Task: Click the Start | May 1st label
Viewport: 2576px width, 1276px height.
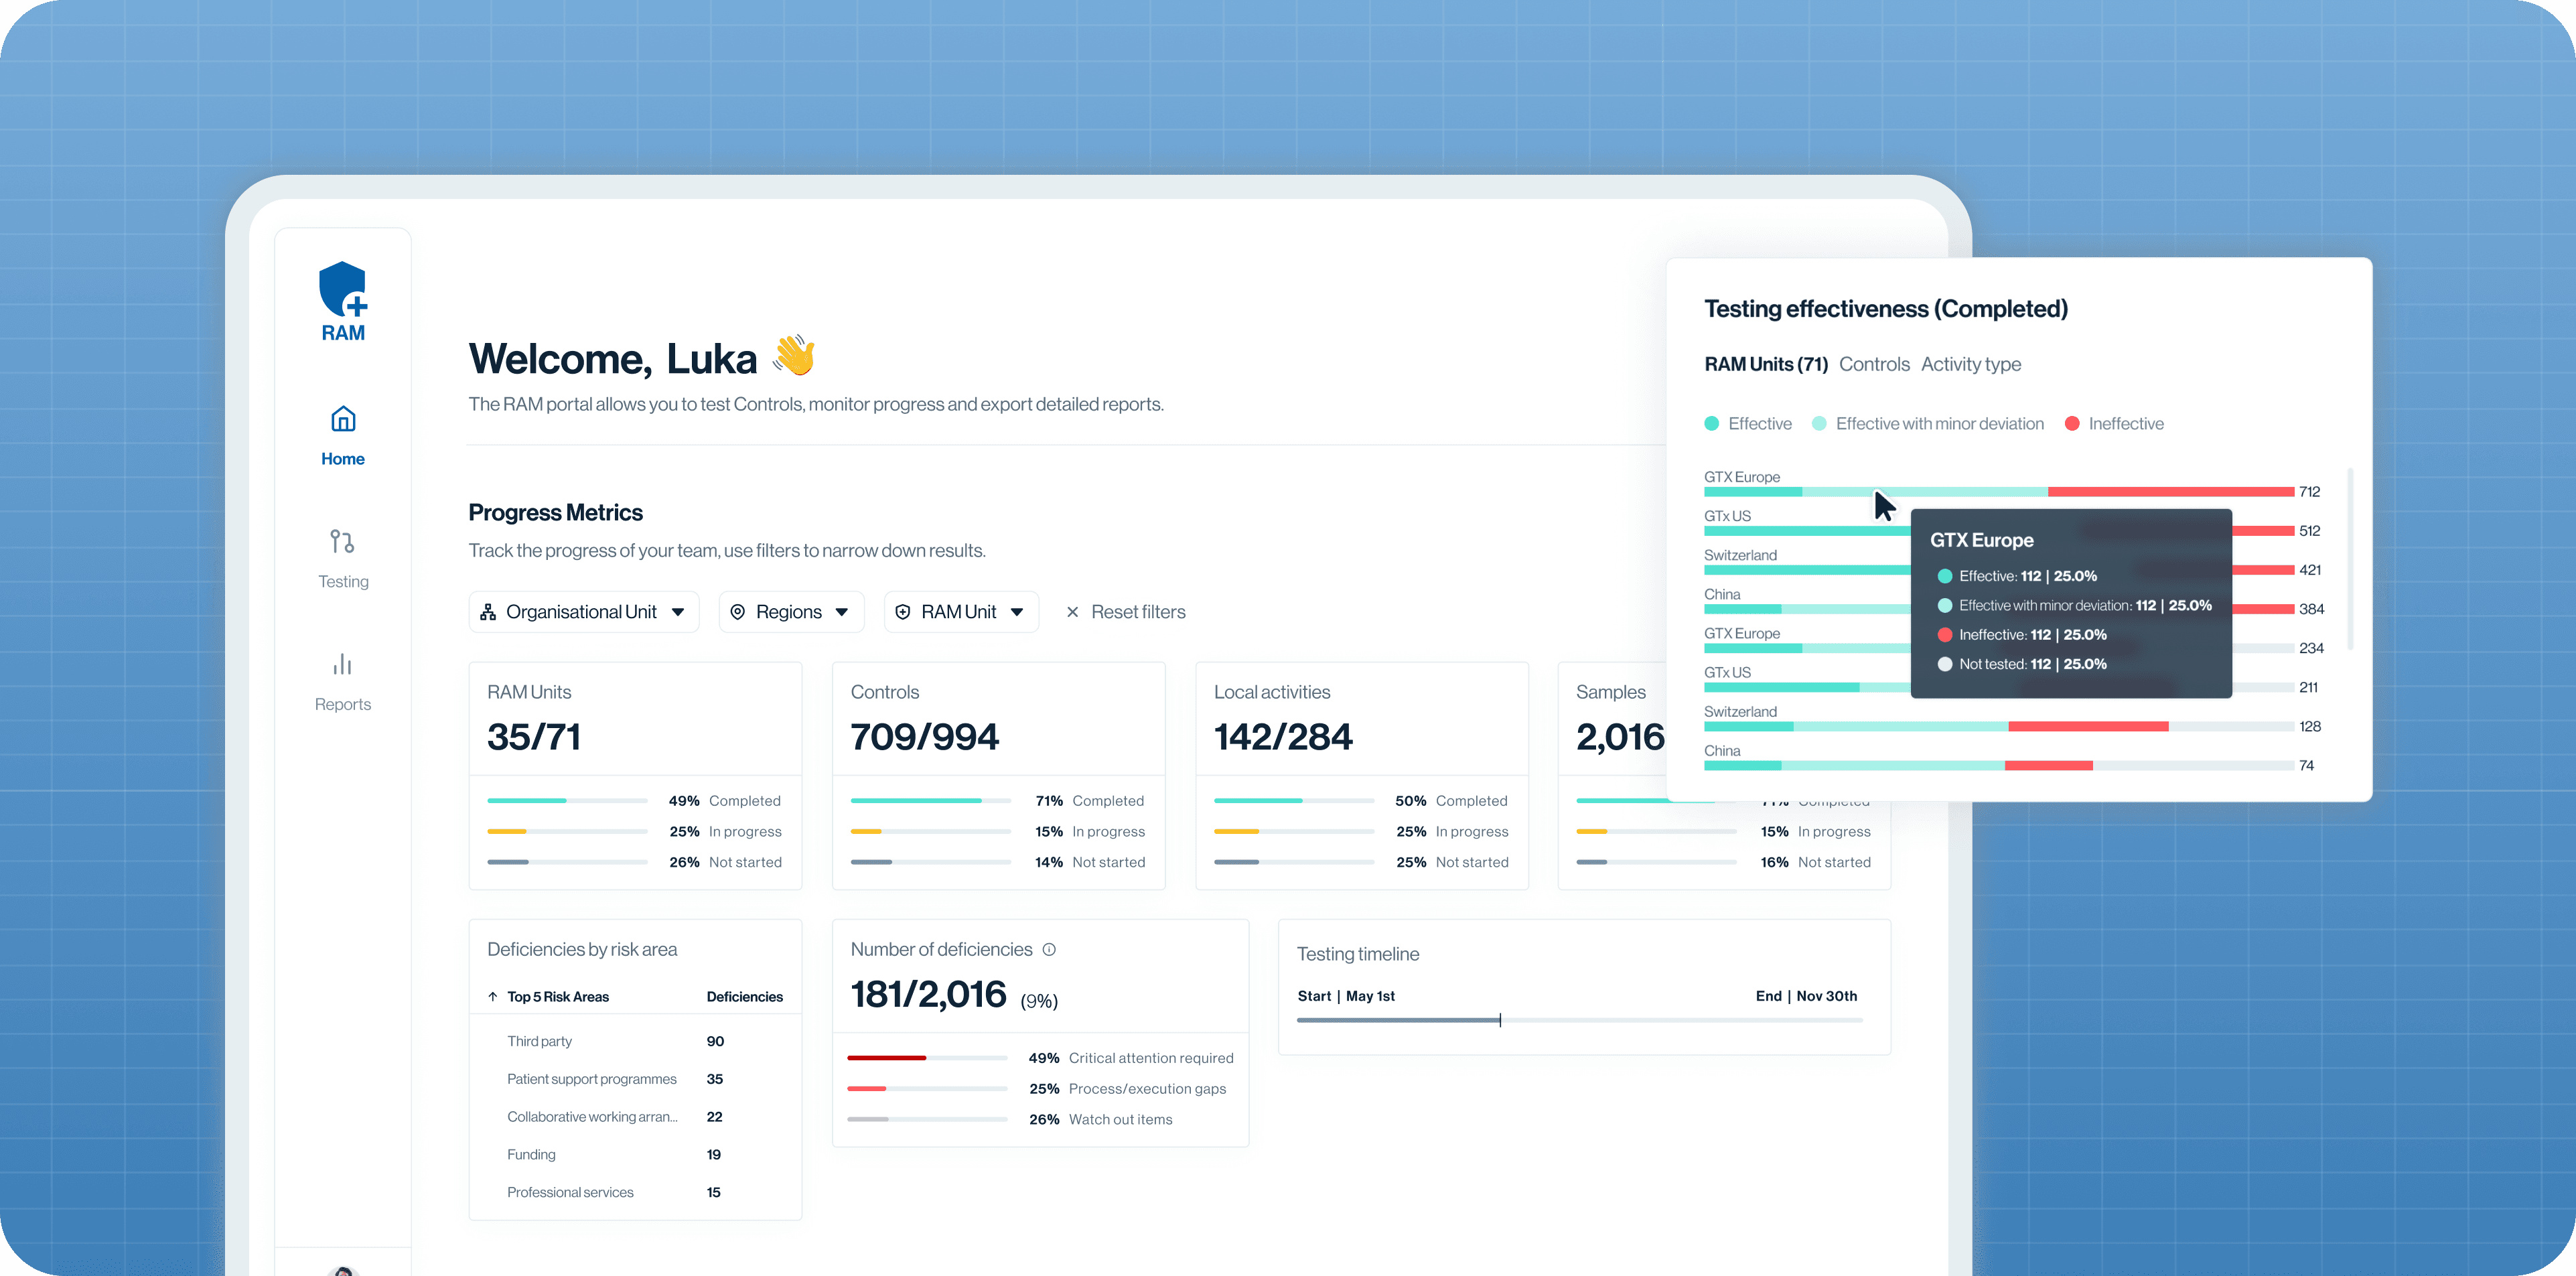Action: [1346, 996]
